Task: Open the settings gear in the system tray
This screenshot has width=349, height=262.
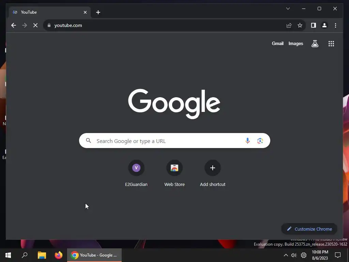Action: click(x=304, y=255)
